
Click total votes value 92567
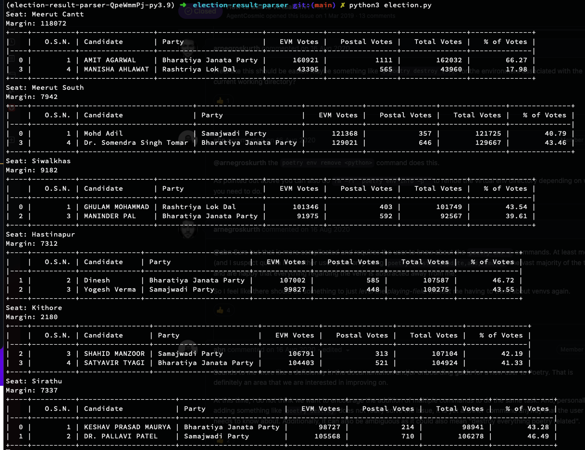[x=451, y=216]
